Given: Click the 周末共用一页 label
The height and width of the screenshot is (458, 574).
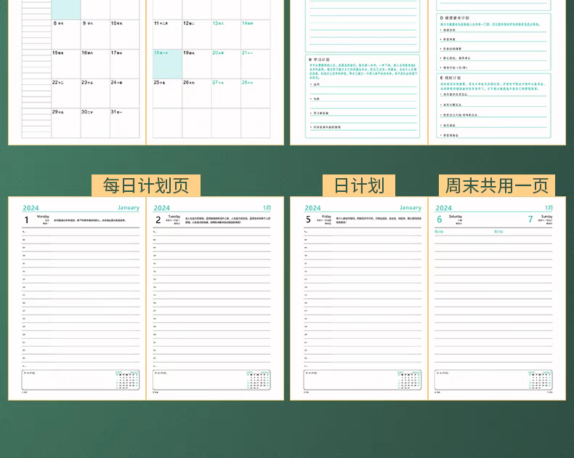Looking at the screenshot, I should pos(496,185).
